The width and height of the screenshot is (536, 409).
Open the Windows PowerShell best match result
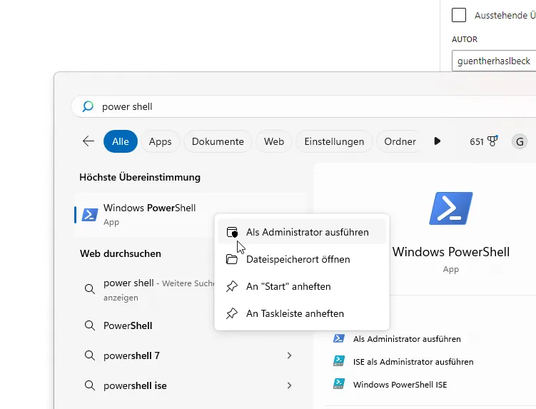click(x=190, y=215)
